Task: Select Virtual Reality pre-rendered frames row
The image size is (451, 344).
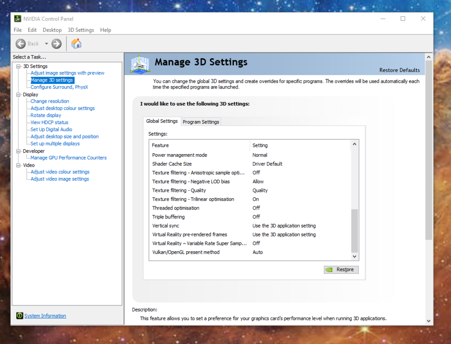Action: 250,234
